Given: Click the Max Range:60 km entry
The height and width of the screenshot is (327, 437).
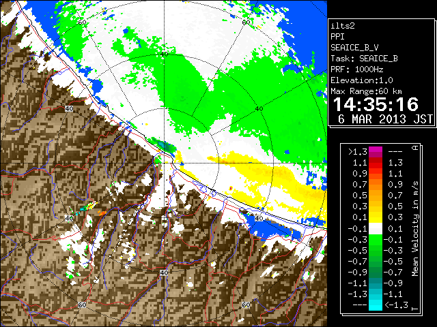Looking at the screenshot, I should pos(366,91).
